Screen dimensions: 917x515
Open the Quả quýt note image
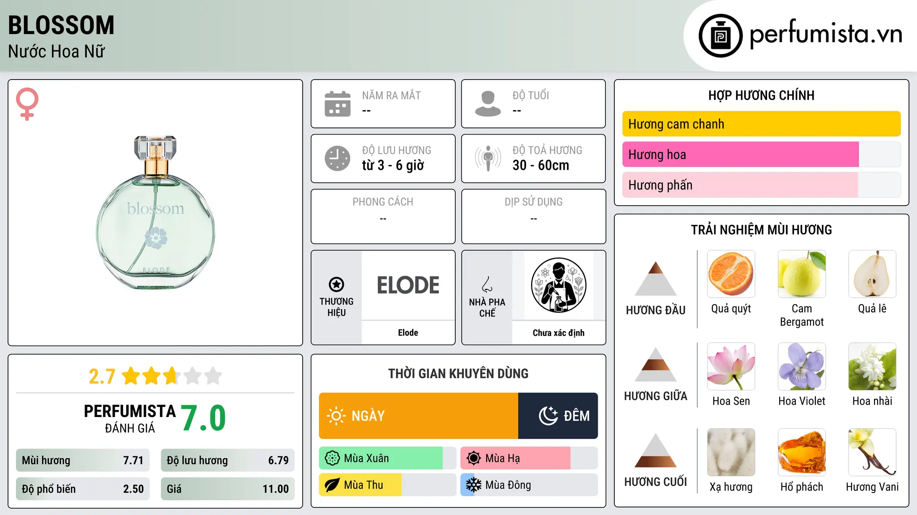point(731,274)
